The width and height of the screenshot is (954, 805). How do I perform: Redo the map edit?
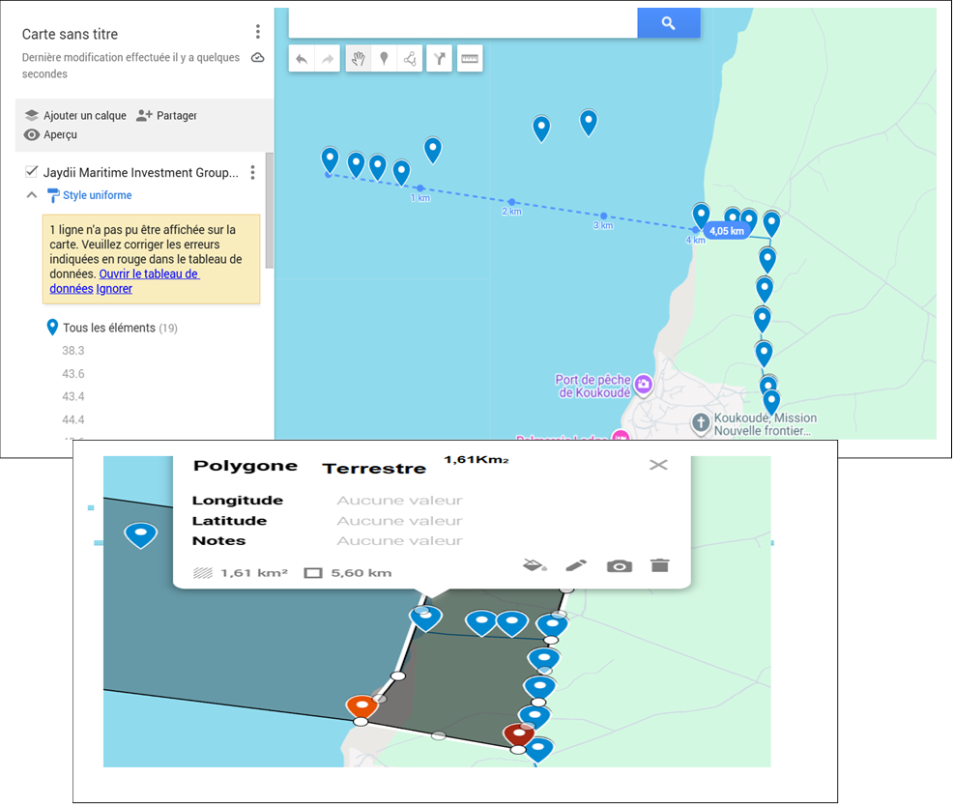point(328,59)
